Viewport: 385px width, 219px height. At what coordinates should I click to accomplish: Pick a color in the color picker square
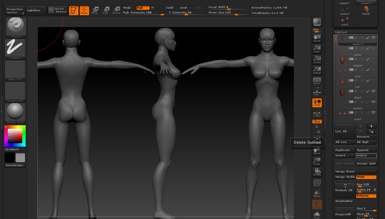(15, 136)
